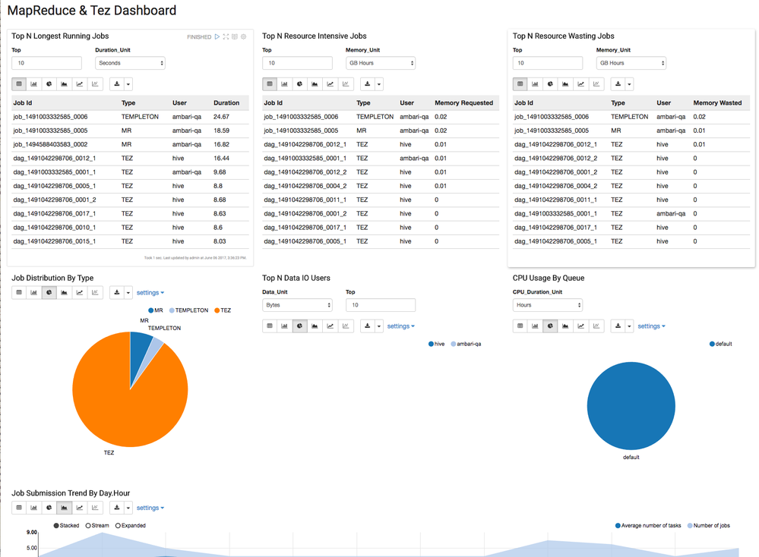The width and height of the screenshot is (759, 557).
Task: Download data from Resource Intensive Jobs
Action: pyautogui.click(x=368, y=84)
